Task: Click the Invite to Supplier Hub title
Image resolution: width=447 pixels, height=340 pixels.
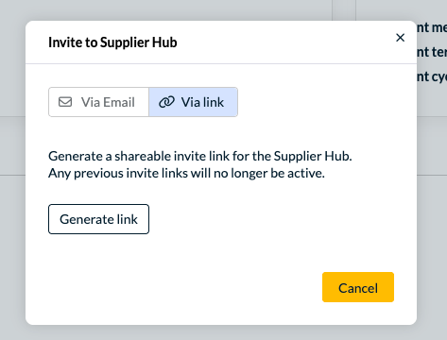Action: click(x=112, y=42)
